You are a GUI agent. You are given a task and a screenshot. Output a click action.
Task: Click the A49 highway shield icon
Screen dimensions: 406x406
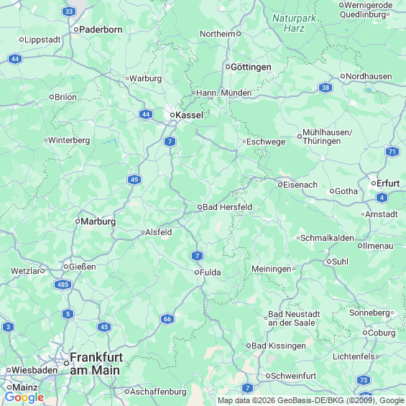(x=134, y=180)
